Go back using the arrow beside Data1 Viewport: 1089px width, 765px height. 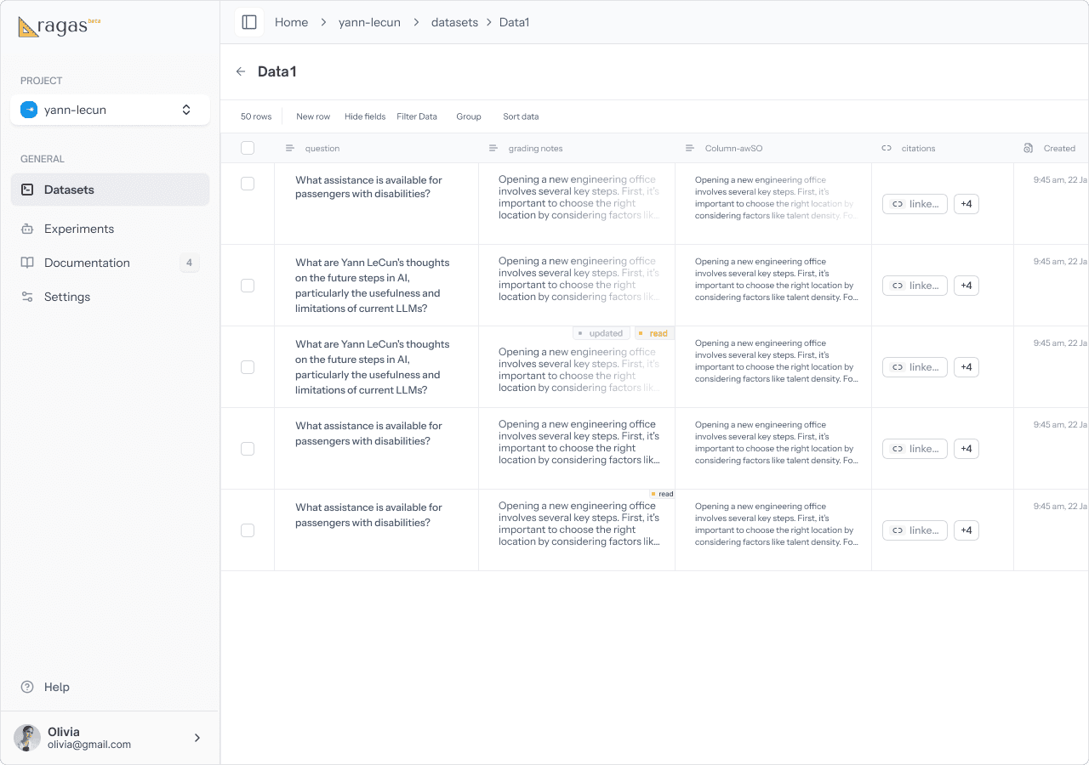point(241,71)
